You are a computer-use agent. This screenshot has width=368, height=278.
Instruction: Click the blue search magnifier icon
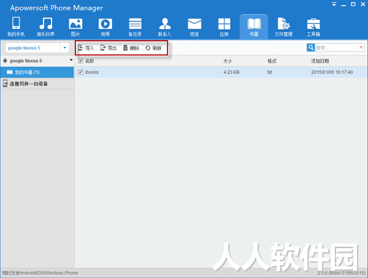pyautogui.click(x=311, y=48)
